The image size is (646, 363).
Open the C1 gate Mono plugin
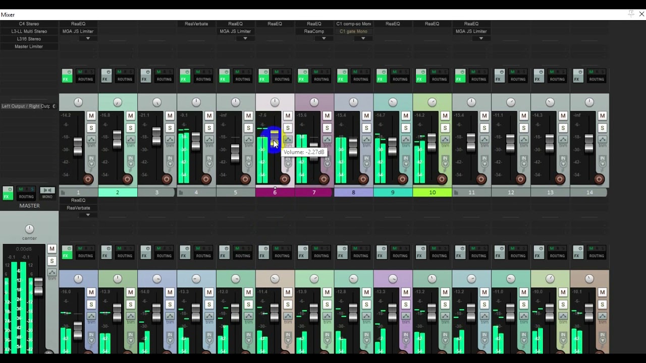point(353,31)
